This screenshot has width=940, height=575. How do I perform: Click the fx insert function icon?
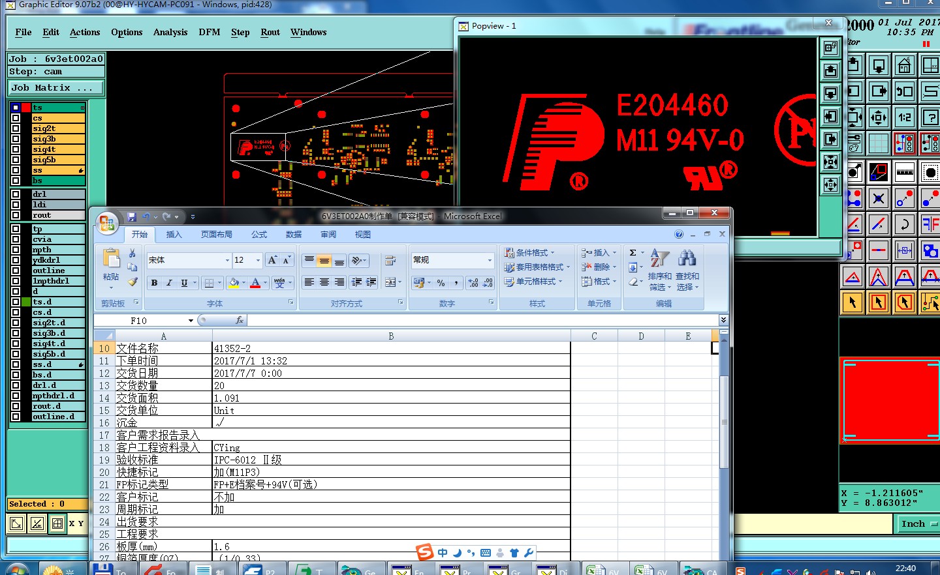[239, 320]
